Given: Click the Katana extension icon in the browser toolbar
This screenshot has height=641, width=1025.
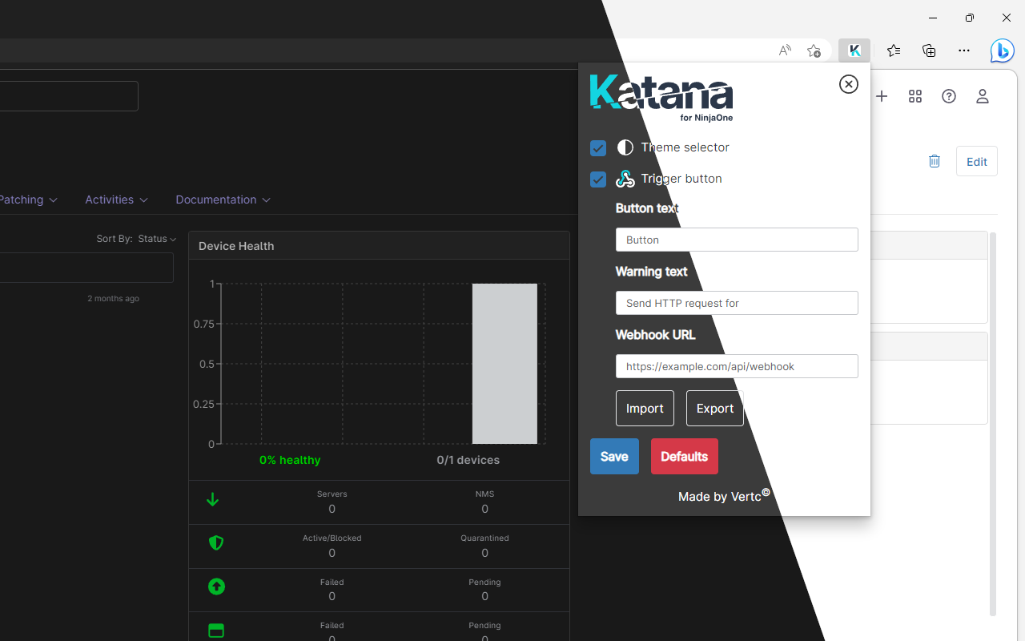Looking at the screenshot, I should pyautogui.click(x=854, y=50).
